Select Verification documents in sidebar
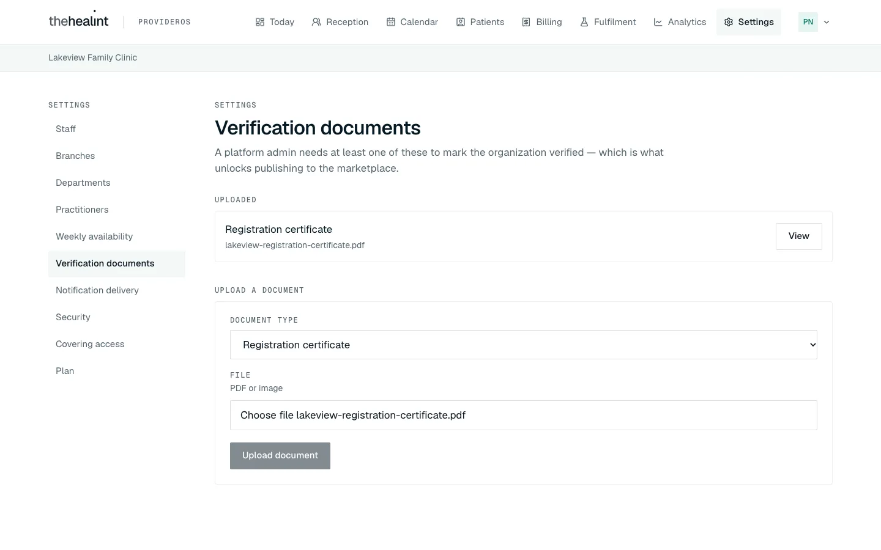The height and width of the screenshot is (550, 881). point(117,263)
